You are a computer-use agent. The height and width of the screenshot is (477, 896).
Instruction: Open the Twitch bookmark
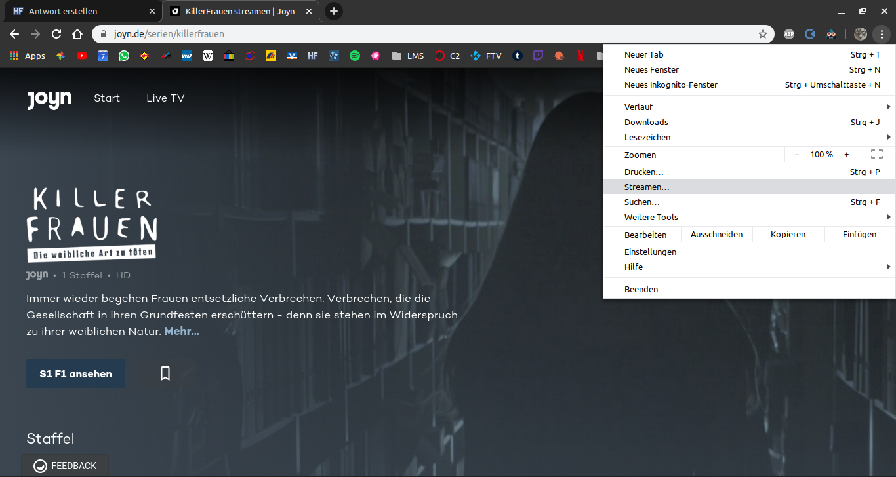point(539,56)
